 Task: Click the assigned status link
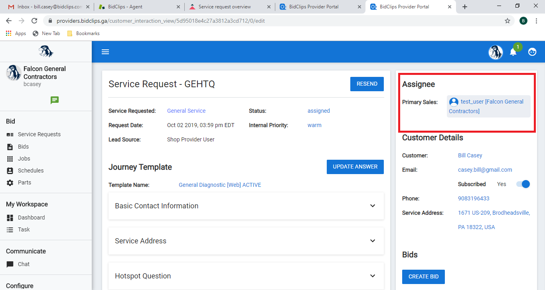[318, 111]
